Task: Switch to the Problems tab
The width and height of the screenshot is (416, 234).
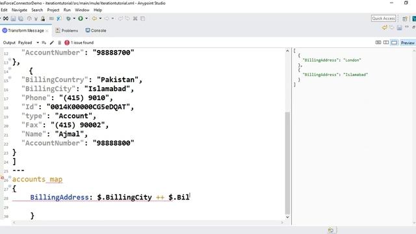Action: tap(67, 31)
